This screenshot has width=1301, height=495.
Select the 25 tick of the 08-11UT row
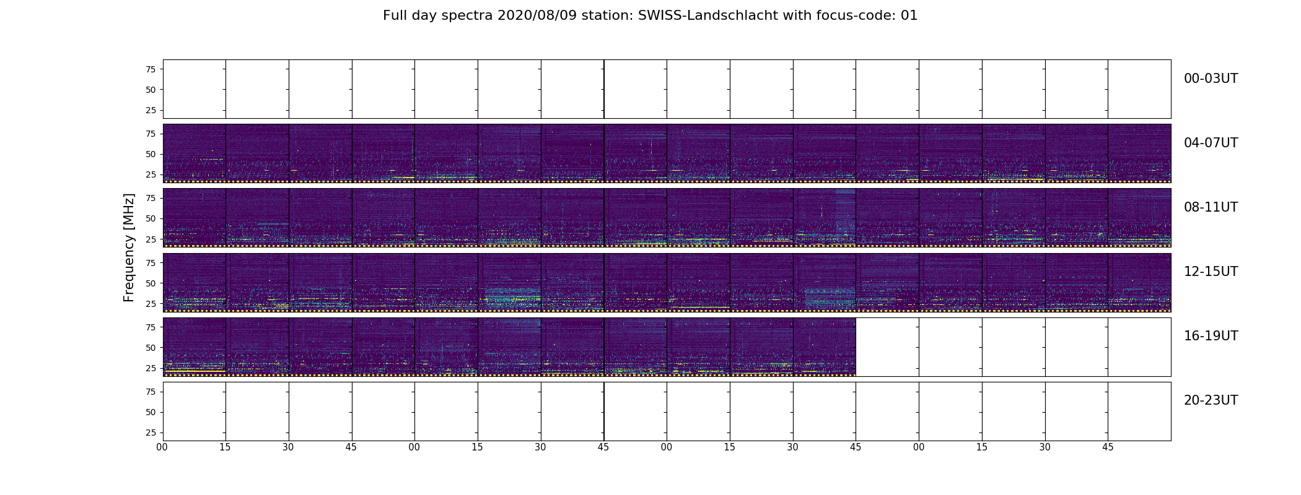151,239
